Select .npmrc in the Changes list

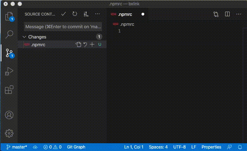click(62, 44)
